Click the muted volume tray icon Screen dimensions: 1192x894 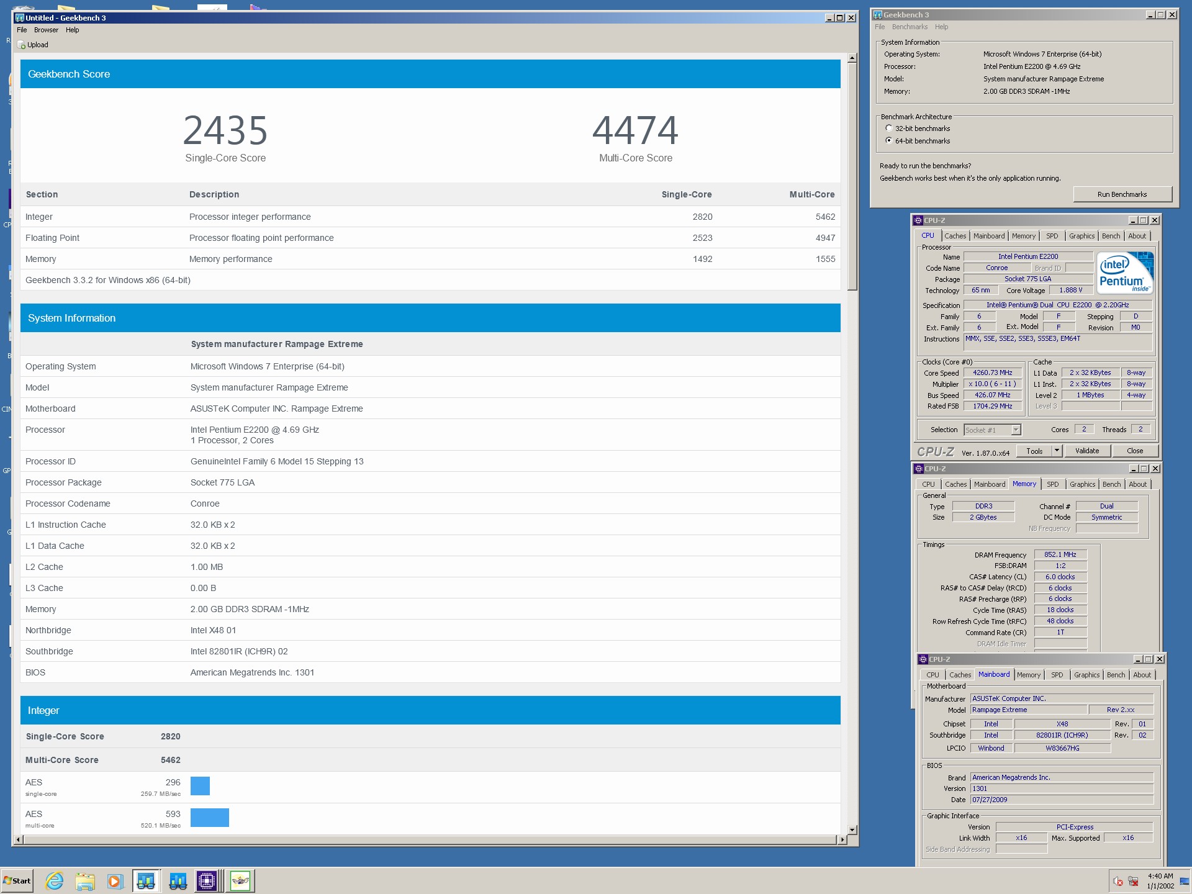click(x=1118, y=881)
